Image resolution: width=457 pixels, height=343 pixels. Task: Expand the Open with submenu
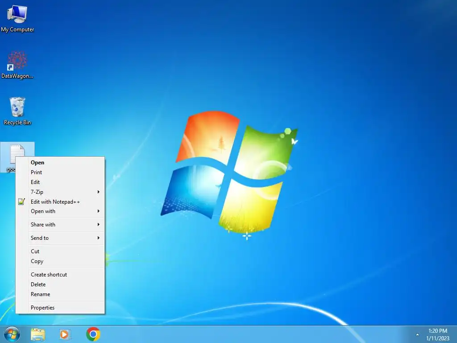[x=60, y=211]
